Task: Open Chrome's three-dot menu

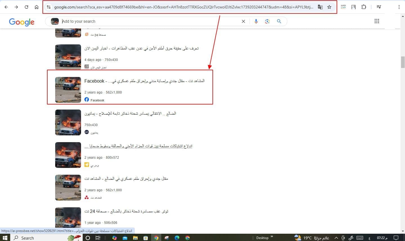Action: point(399,7)
